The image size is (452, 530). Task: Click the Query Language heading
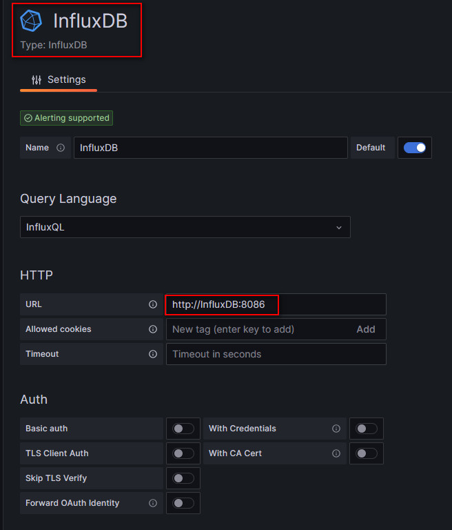(x=68, y=199)
